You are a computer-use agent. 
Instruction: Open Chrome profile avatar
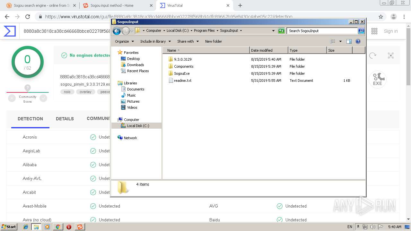pos(393,17)
